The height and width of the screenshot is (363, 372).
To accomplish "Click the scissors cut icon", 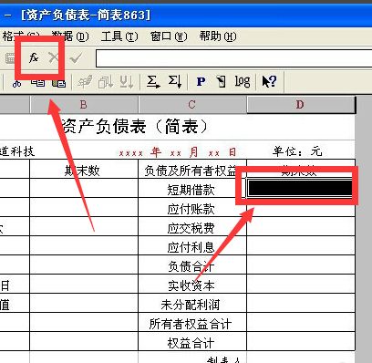I will pyautogui.click(x=16, y=83).
